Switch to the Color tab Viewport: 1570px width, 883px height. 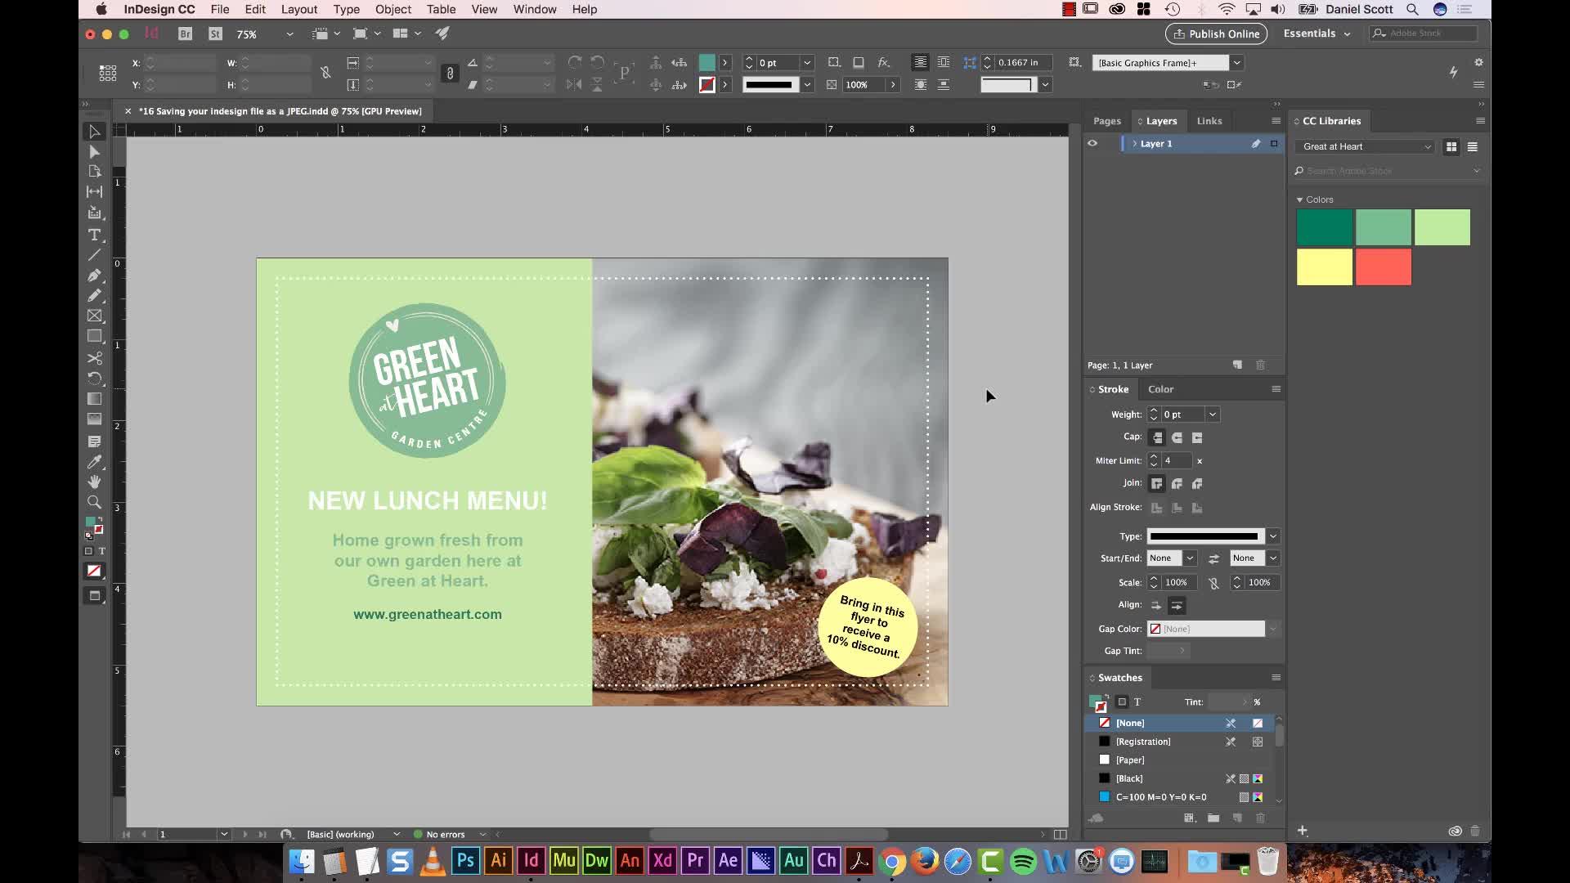pos(1160,389)
